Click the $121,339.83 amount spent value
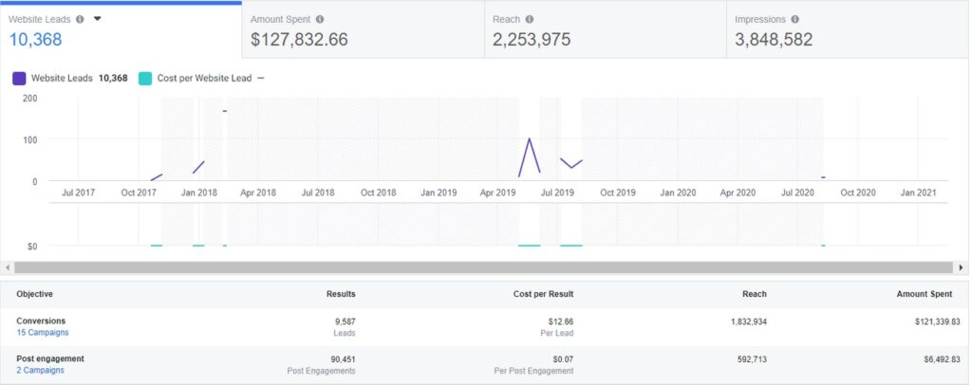Viewport: 972px width, 385px height. tap(937, 321)
